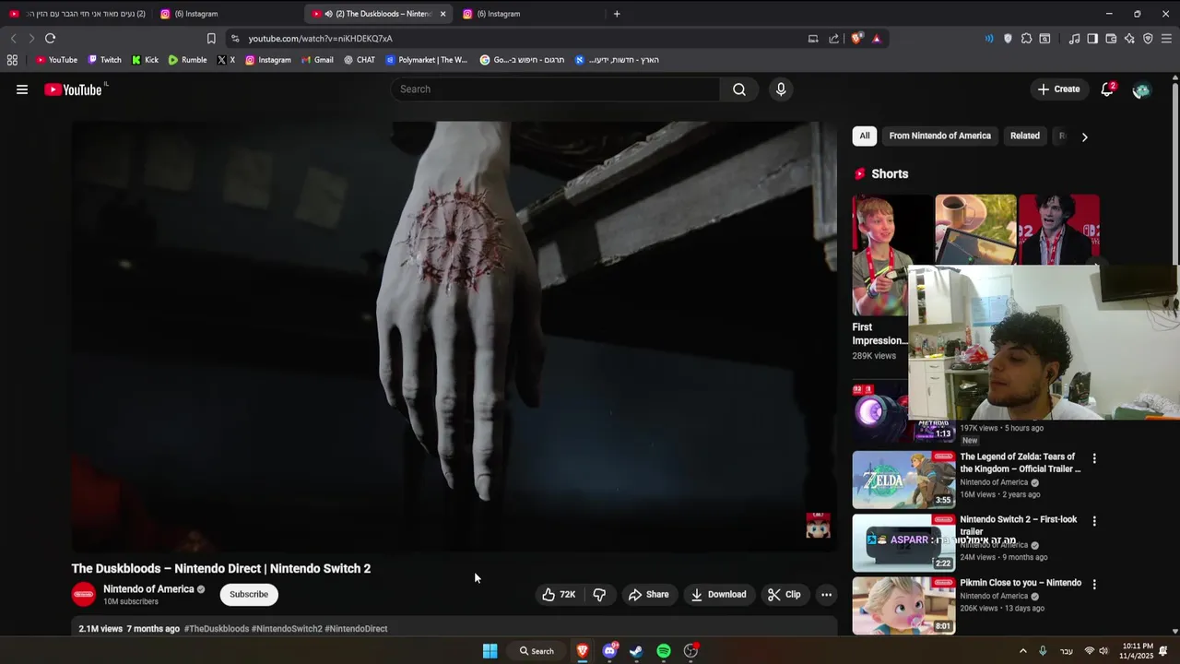Open the First Impression short thumbnail
Screen dimensions: 1180x664
880,255
